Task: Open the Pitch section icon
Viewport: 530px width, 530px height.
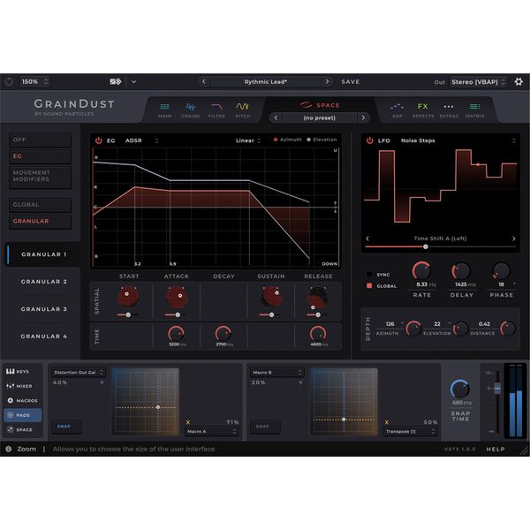Action: click(243, 110)
